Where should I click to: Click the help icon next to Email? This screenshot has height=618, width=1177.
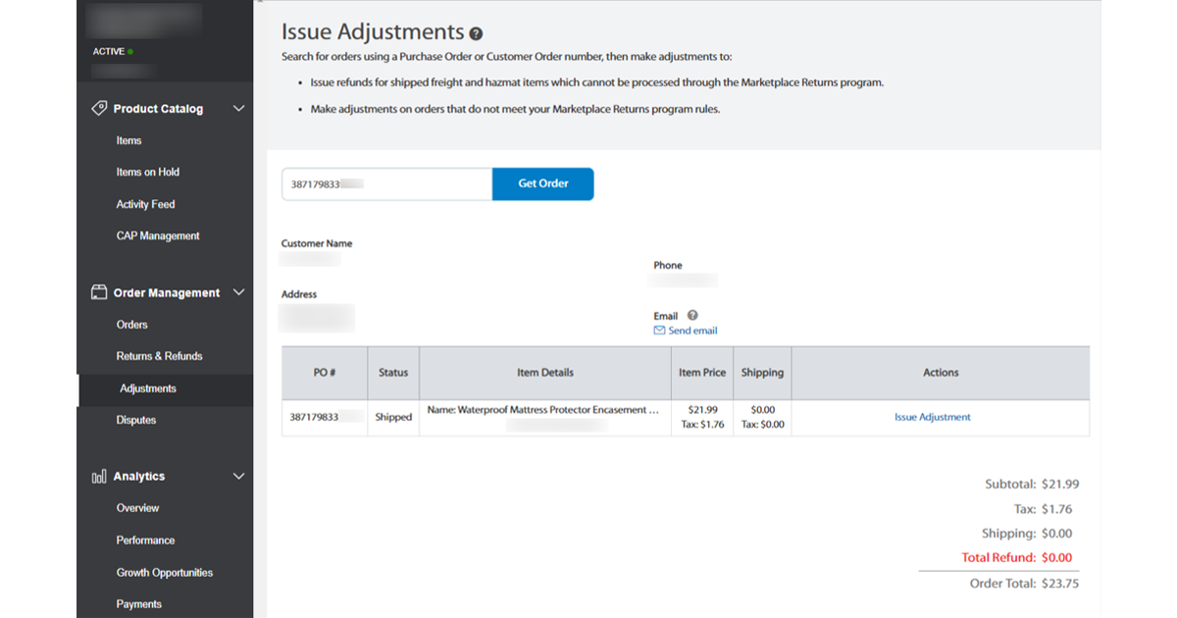tap(694, 315)
